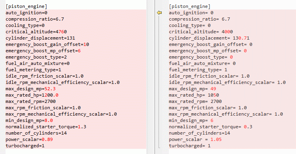Click right cylinder_displacement= 130.71 line
The height and width of the screenshot is (154, 296).
(209, 38)
